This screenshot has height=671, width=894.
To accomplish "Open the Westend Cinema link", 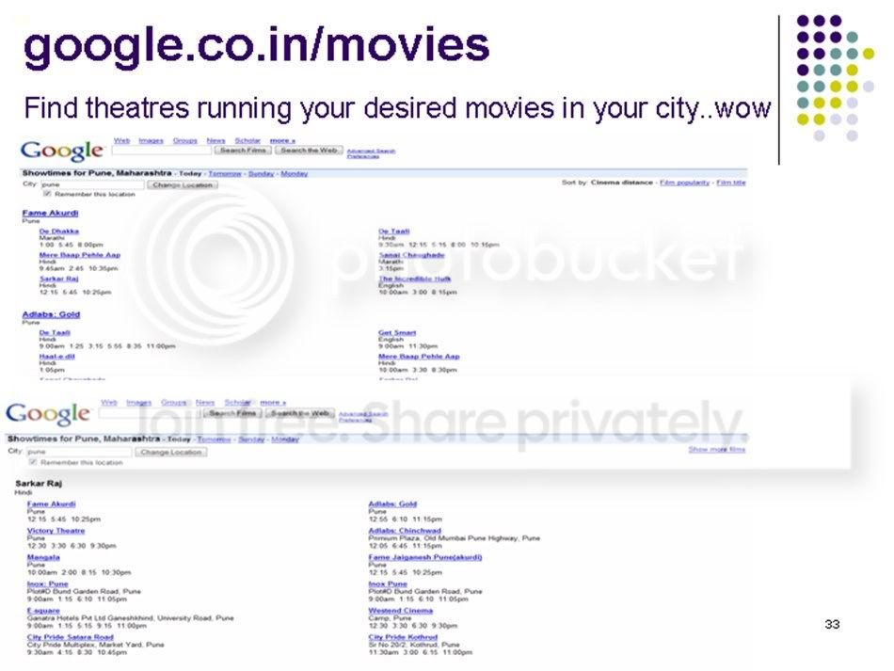I will tap(400, 611).
